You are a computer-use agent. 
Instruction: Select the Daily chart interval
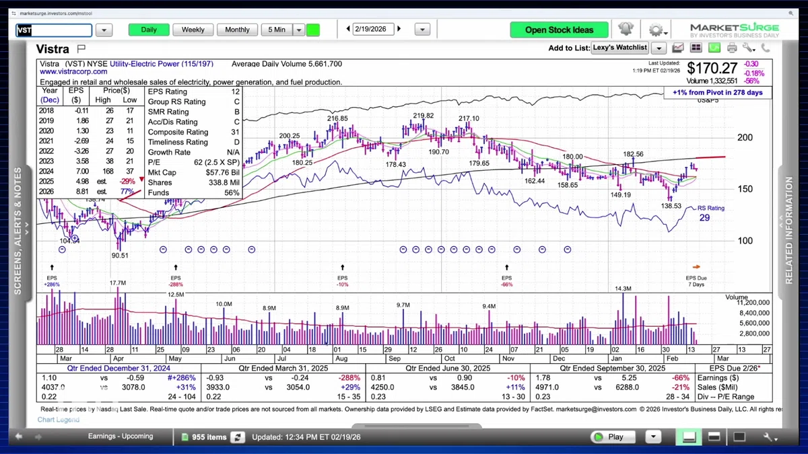tap(149, 30)
